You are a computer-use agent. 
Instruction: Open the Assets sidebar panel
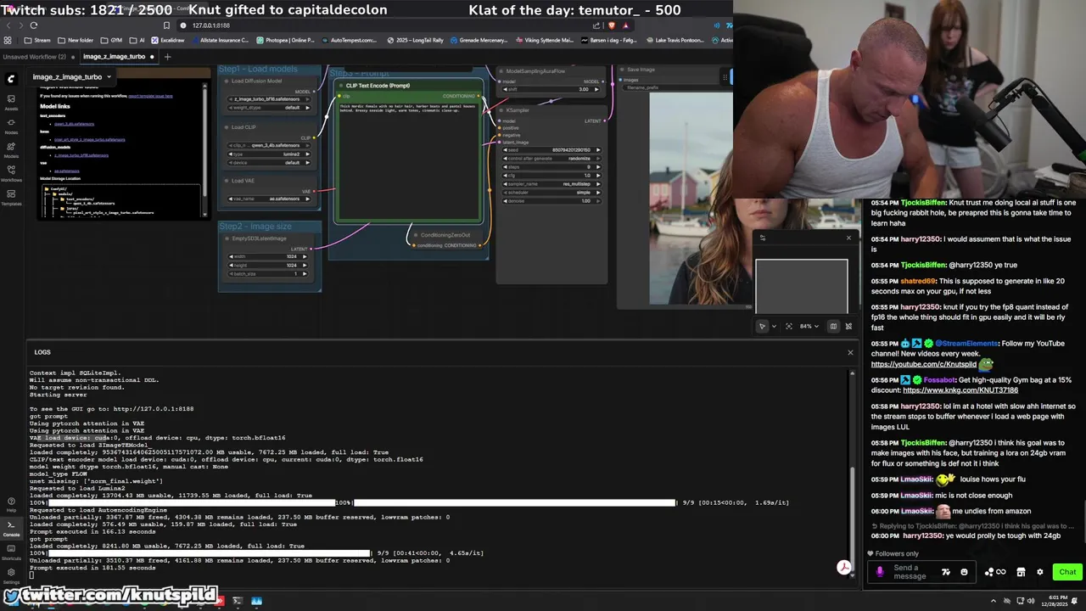(x=11, y=102)
